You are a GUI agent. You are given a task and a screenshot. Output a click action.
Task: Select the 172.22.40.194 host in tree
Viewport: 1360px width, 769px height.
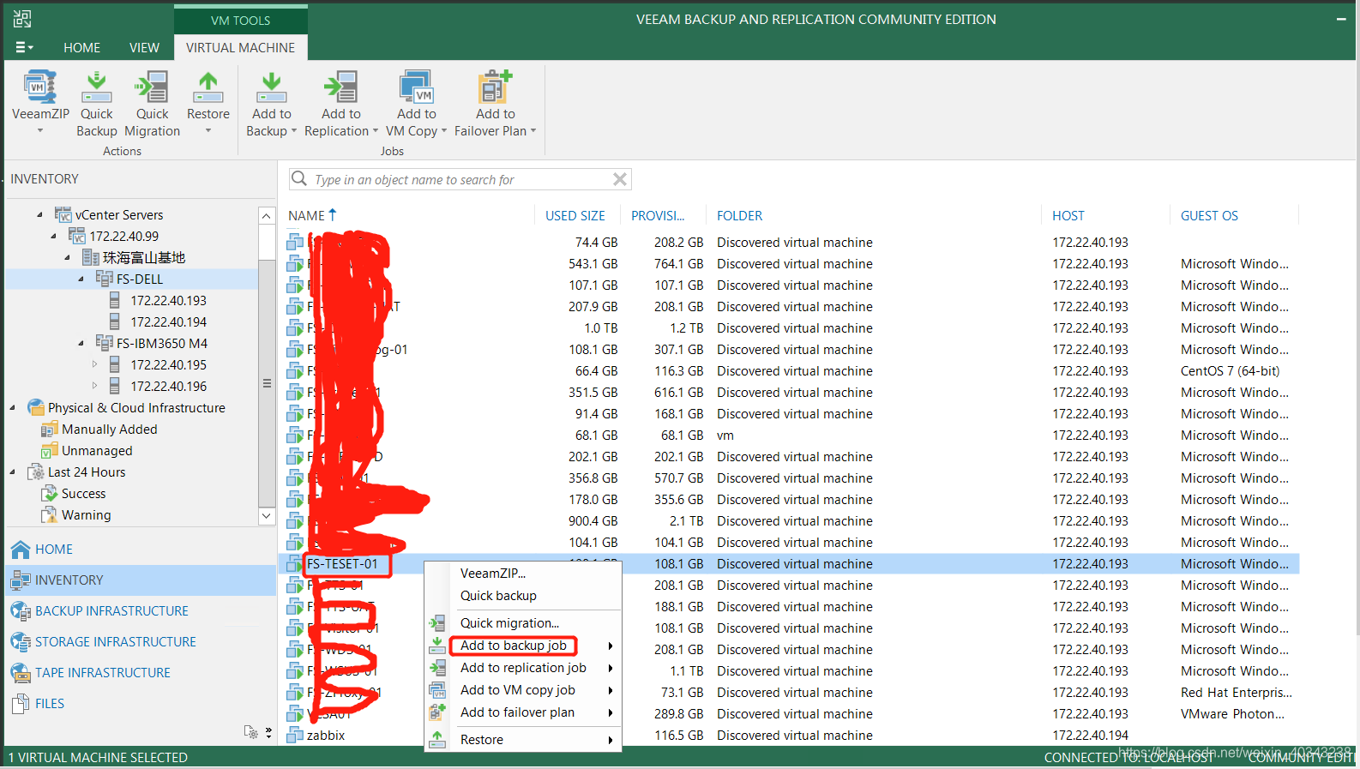click(168, 322)
